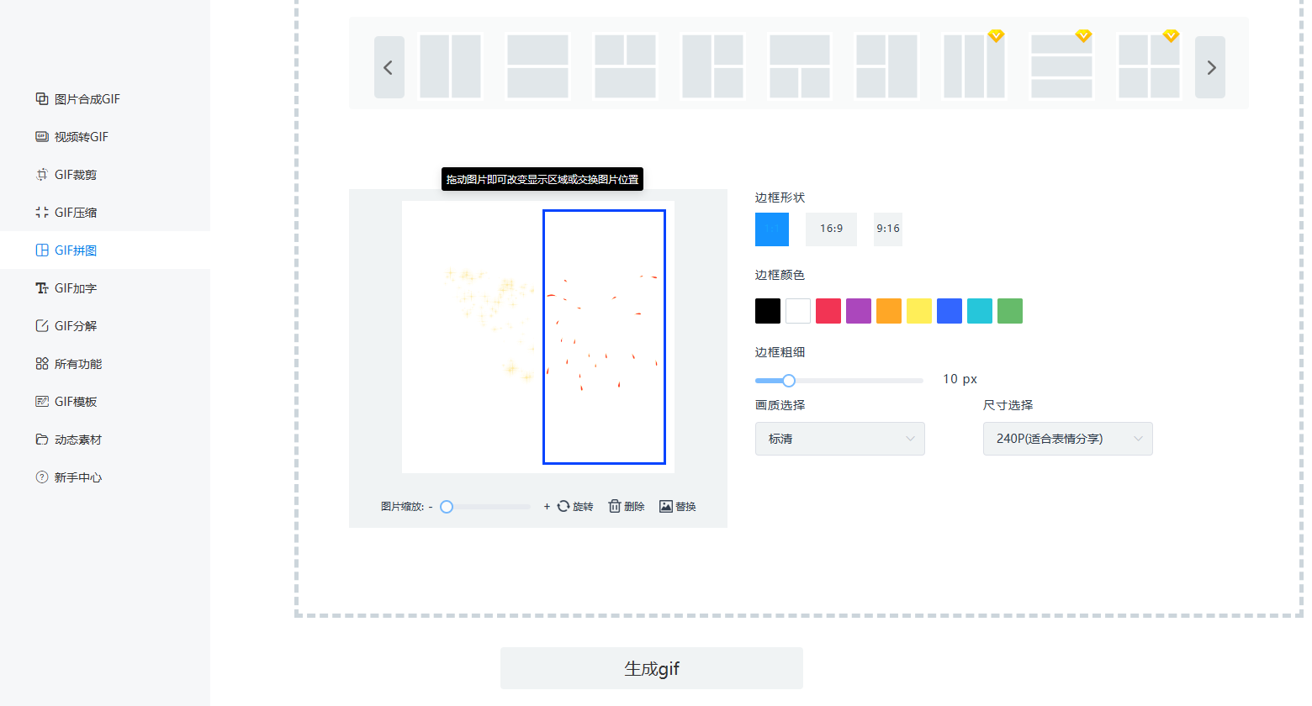This screenshot has height=706, width=1312.
Task: Open GIF压缩 tool in the sidebar
Action: click(66, 213)
